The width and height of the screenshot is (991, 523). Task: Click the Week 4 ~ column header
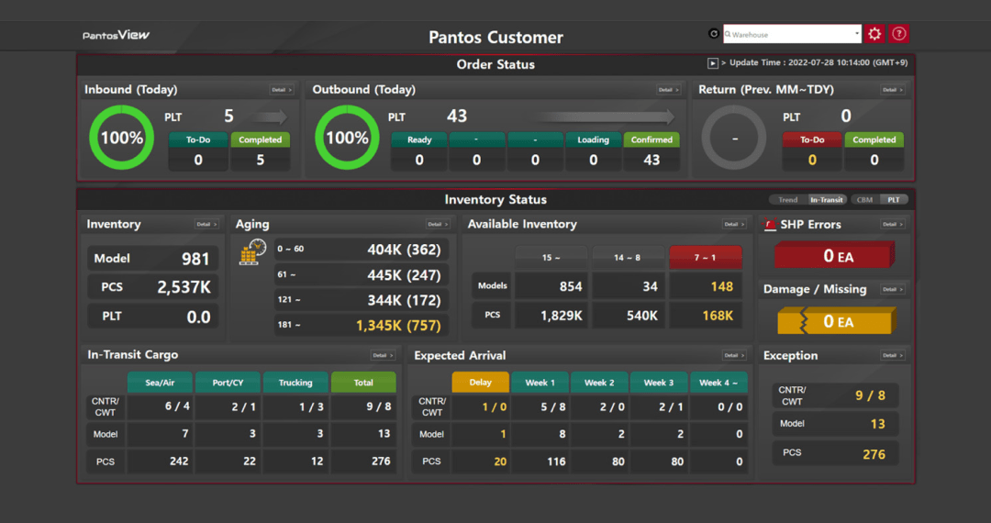click(718, 382)
